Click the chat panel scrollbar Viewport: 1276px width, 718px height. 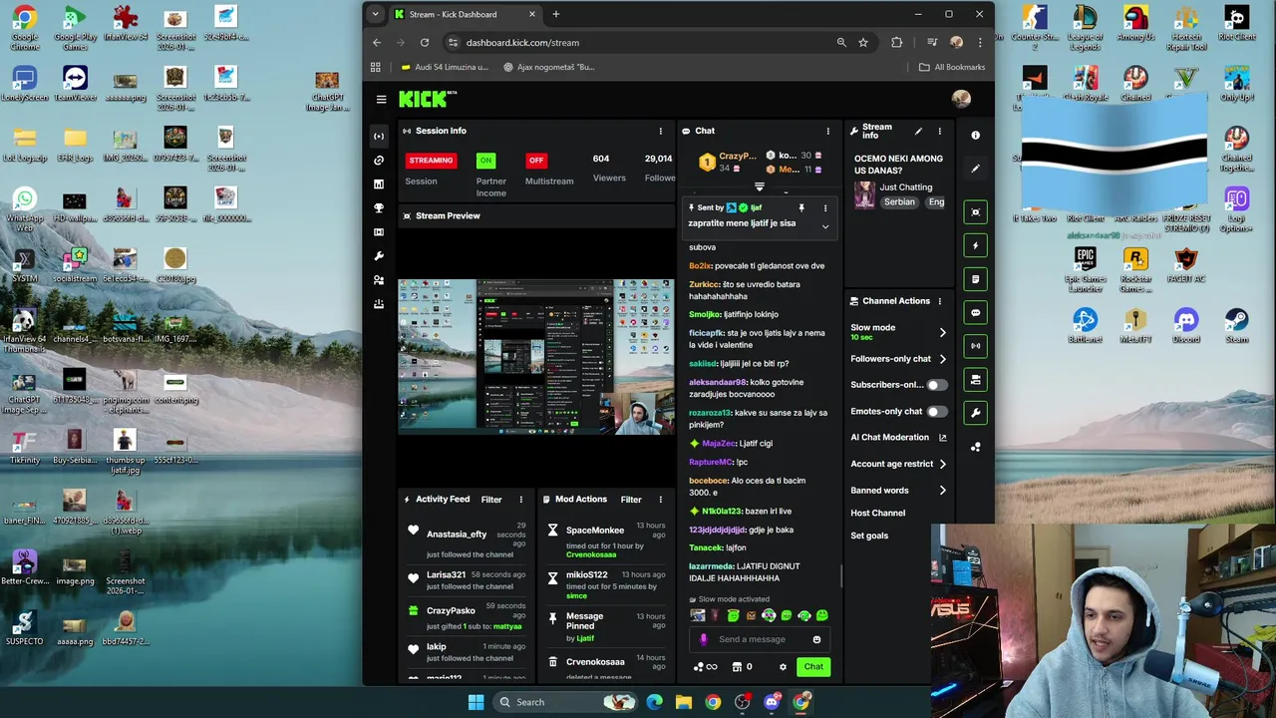(x=841, y=576)
